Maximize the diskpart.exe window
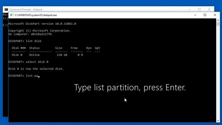The width and height of the screenshot is (222, 125). click(205, 15)
